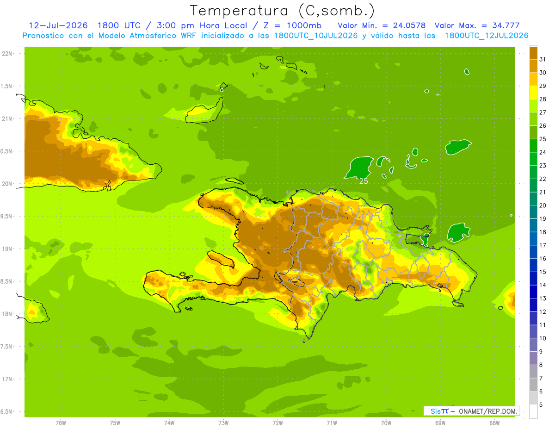The image size is (555, 429).
Task: Click the "68W" longitude axis label
Action: pos(494,423)
